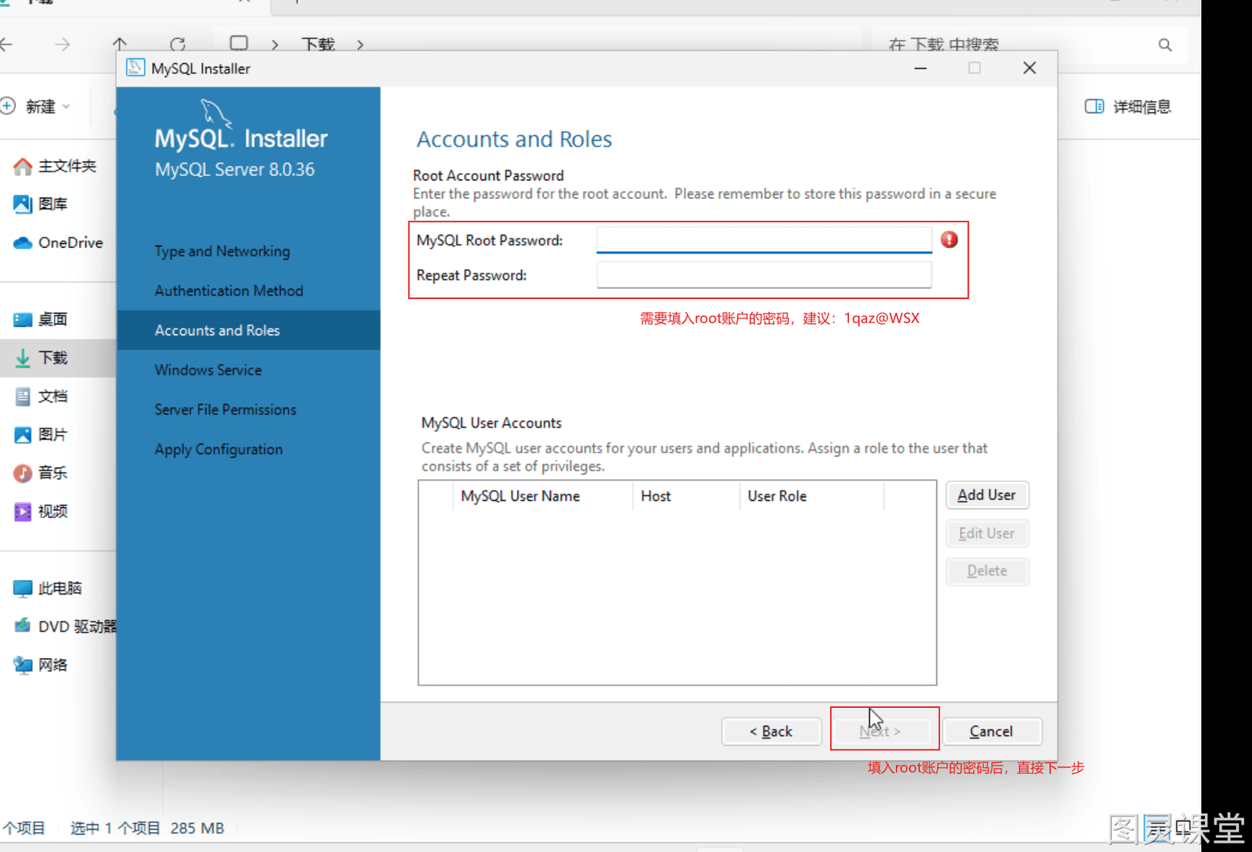Close the MySQL Installer window
Image resolution: width=1252 pixels, height=852 pixels.
[1030, 68]
